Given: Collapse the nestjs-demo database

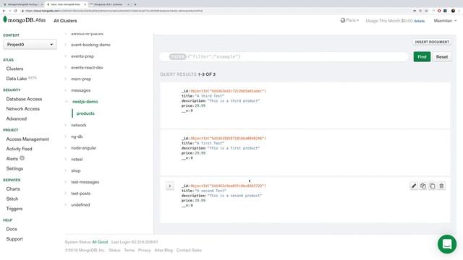Looking at the screenshot, I should (x=67, y=101).
